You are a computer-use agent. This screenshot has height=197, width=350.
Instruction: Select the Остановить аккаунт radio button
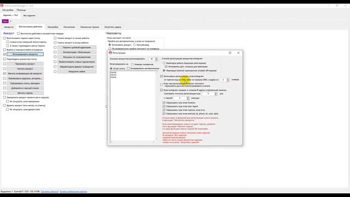[x=109, y=45]
